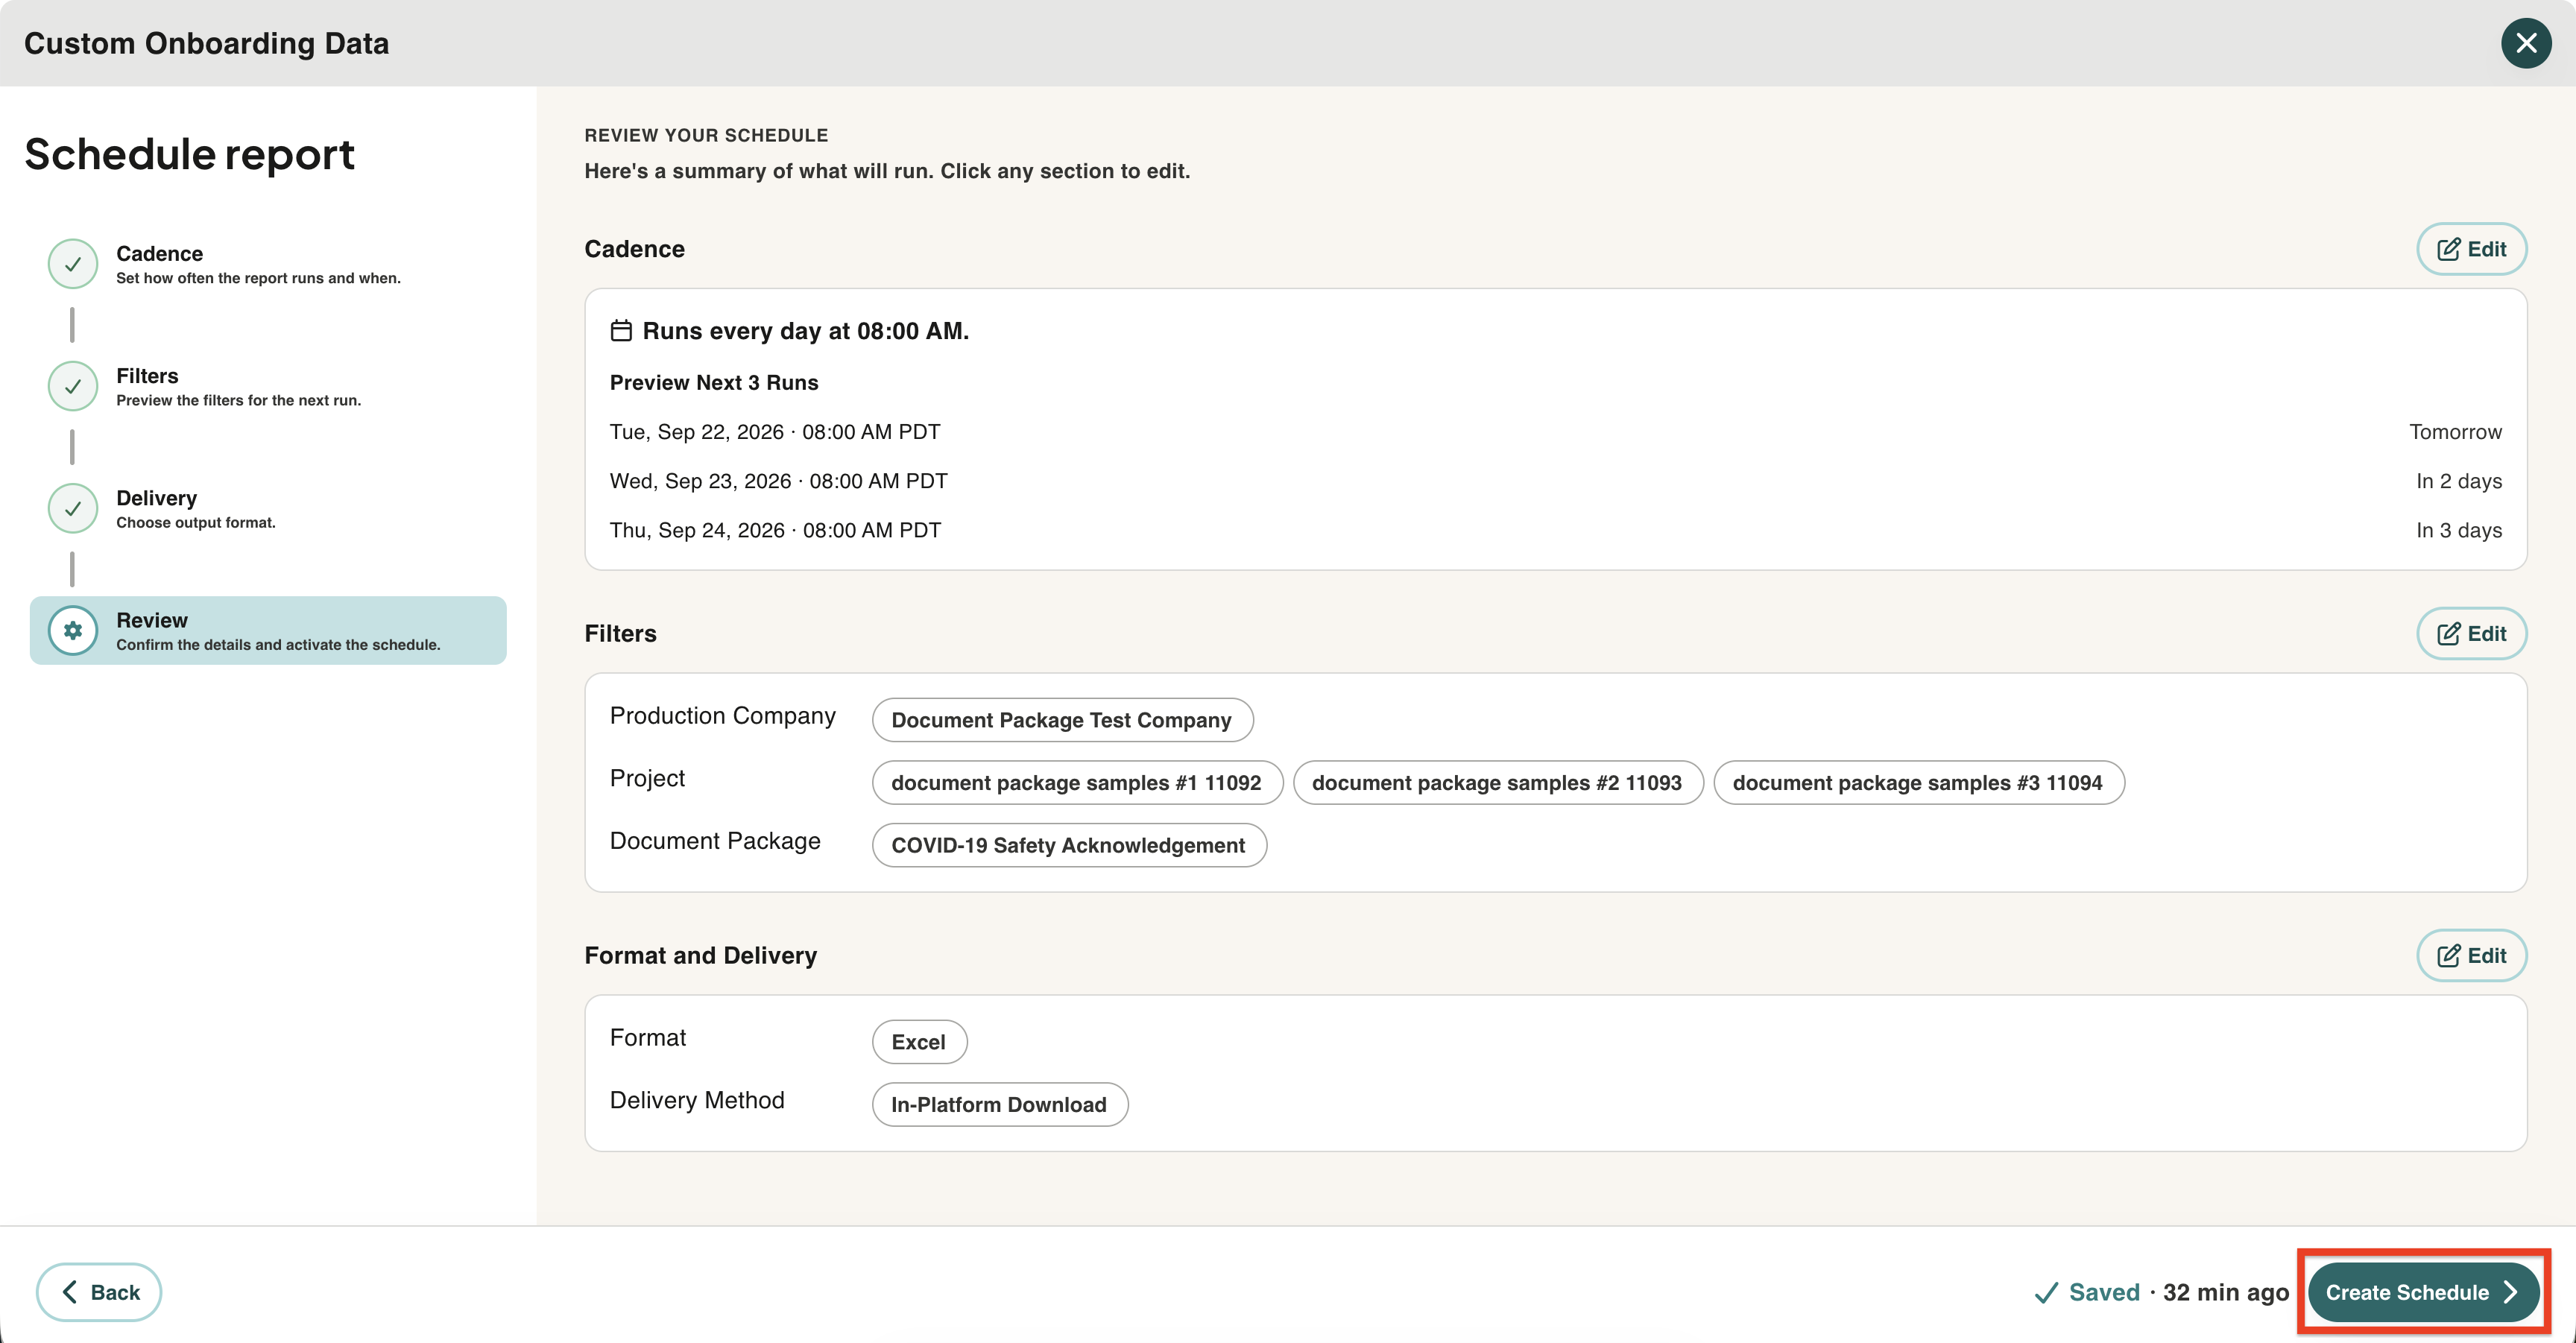The width and height of the screenshot is (2576, 1343).
Task: Click the document package samples #3 11094 chip
Action: pos(1918,783)
